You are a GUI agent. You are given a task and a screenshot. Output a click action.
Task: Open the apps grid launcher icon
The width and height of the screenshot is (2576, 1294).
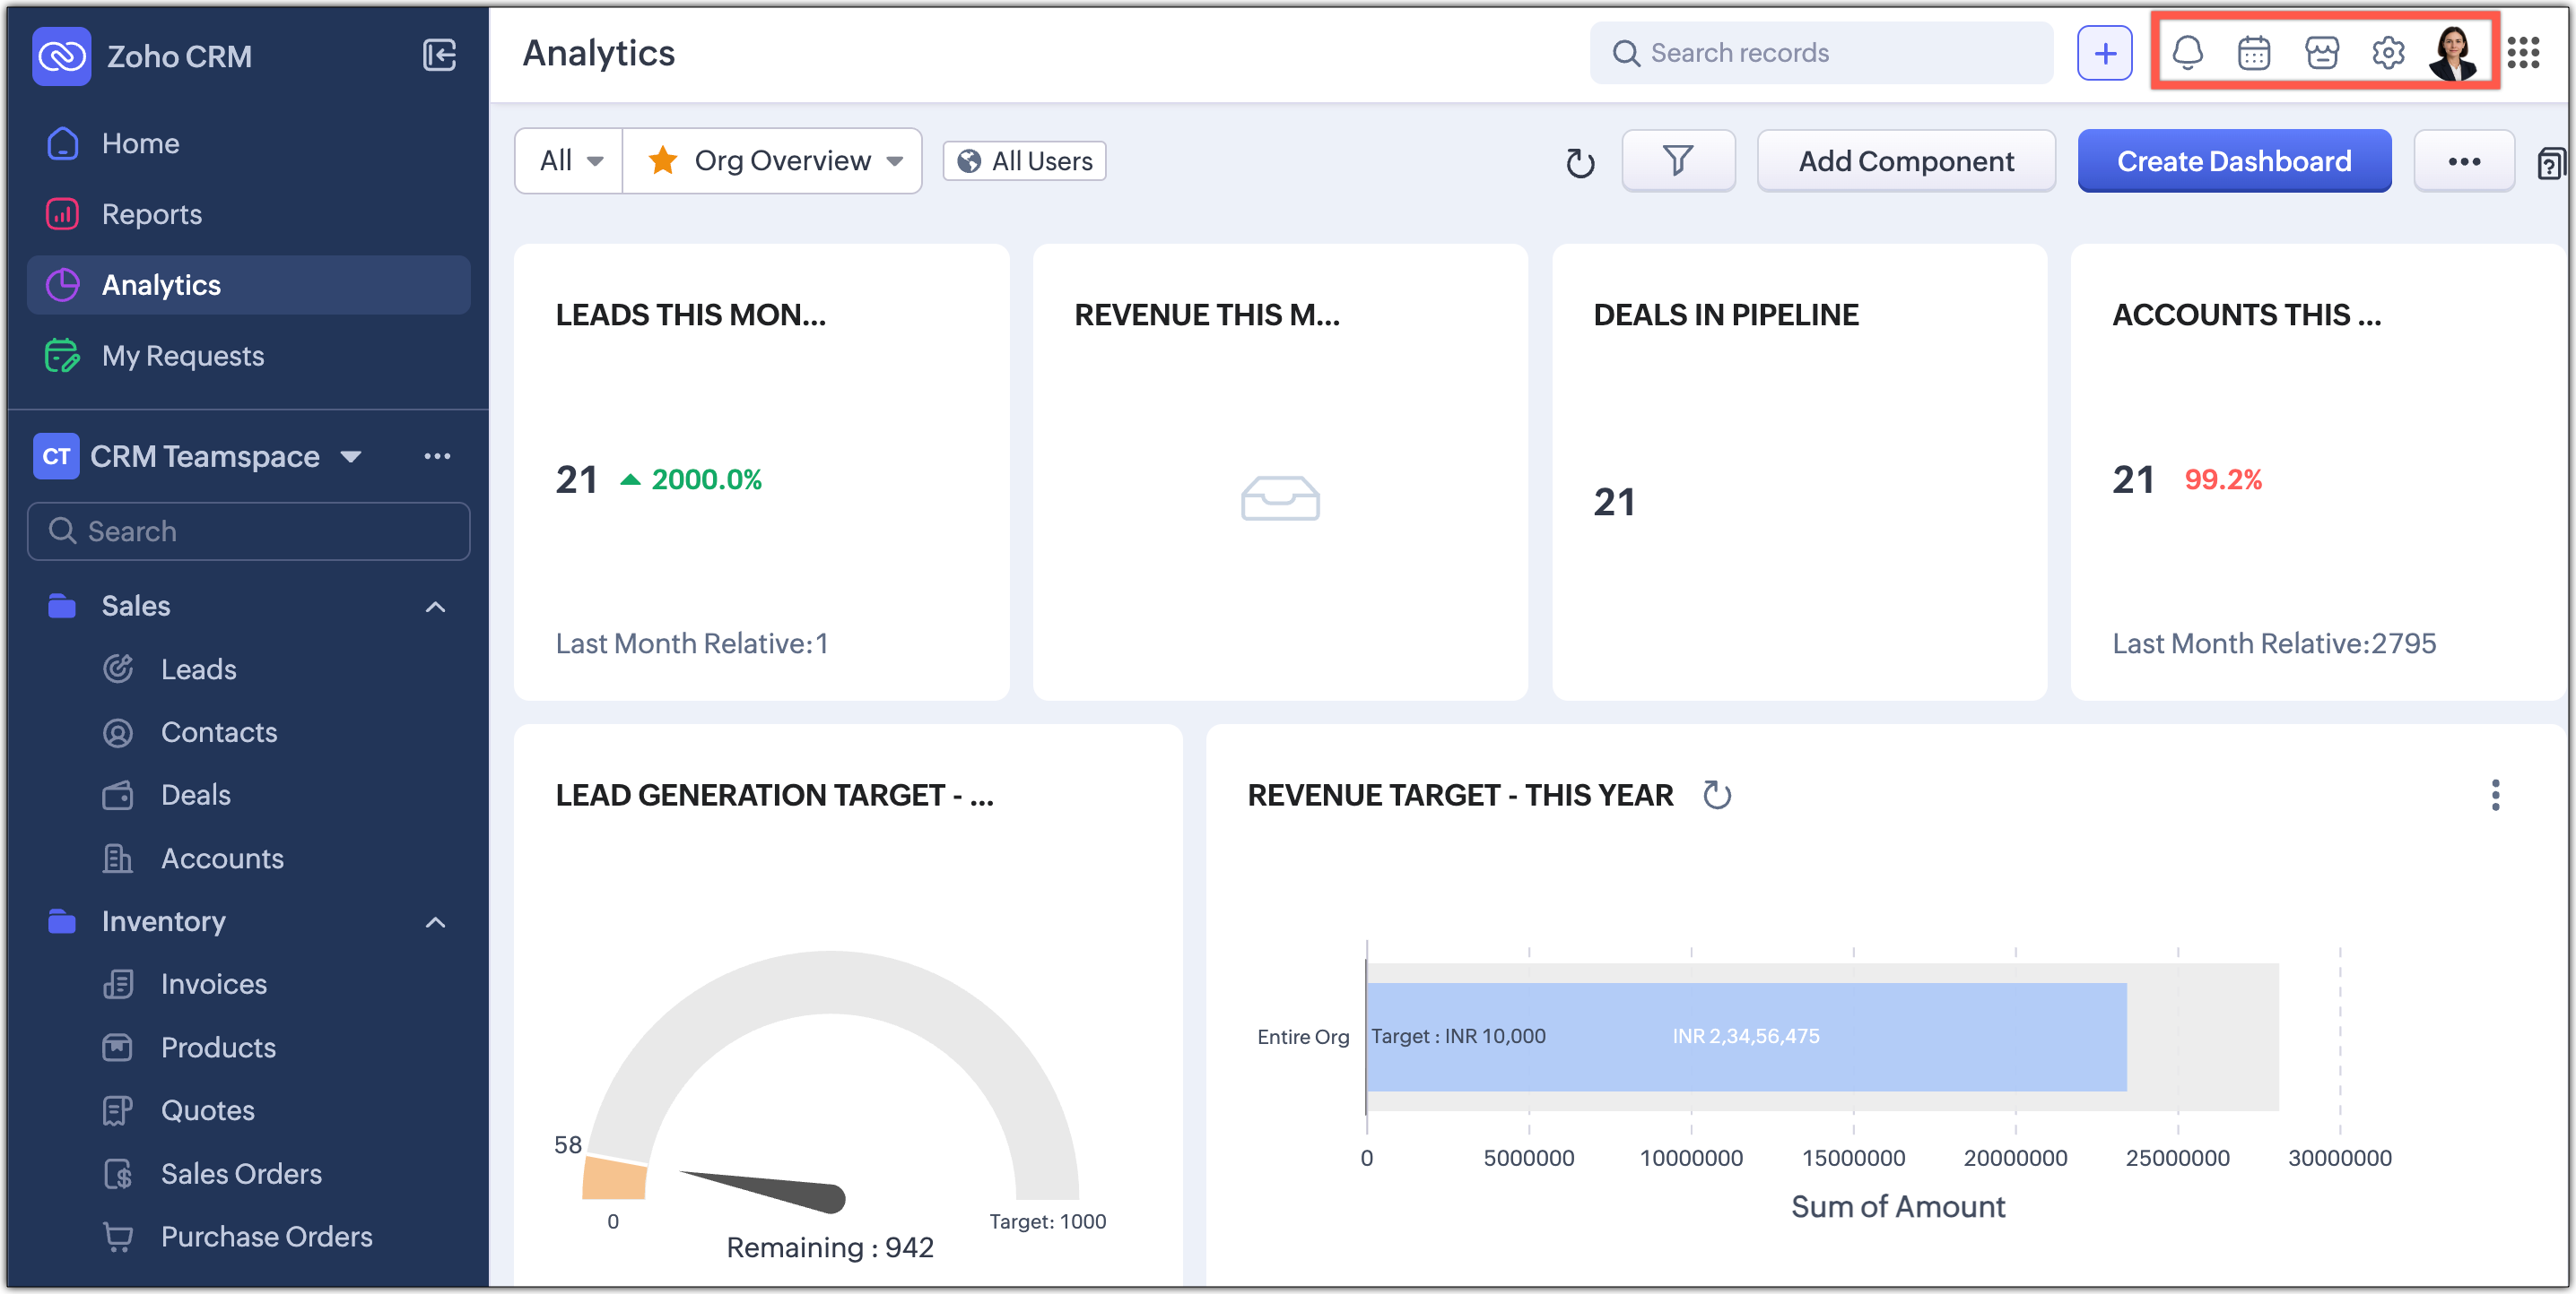click(2523, 52)
